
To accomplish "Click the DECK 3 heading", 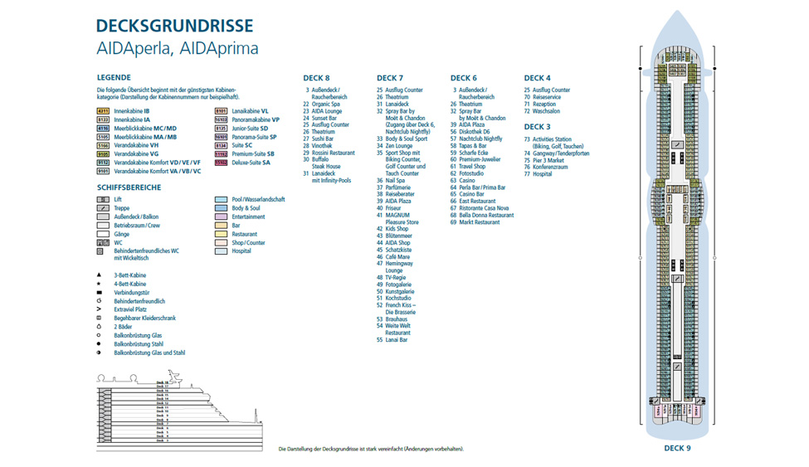I will click(x=537, y=127).
